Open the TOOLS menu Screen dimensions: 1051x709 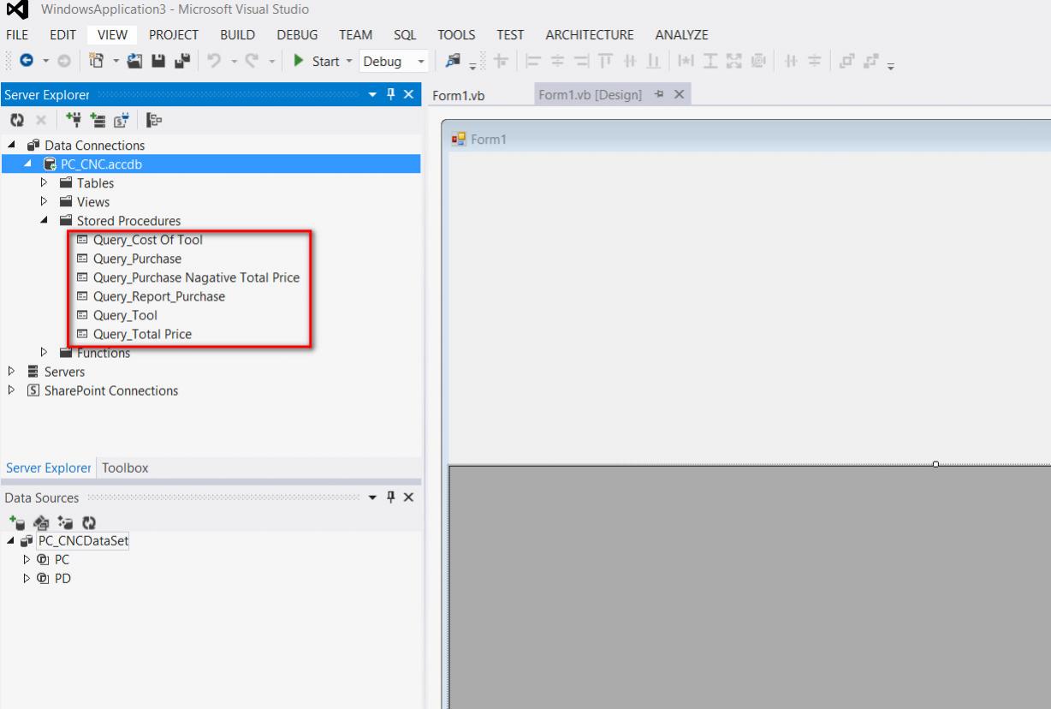pos(456,35)
